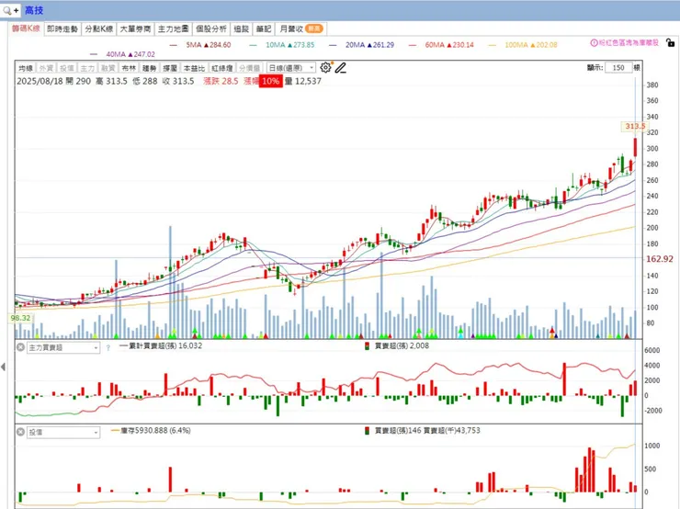Toggle the 投信 overlay button in toolbar
This screenshot has width=680, height=509.
[67, 68]
